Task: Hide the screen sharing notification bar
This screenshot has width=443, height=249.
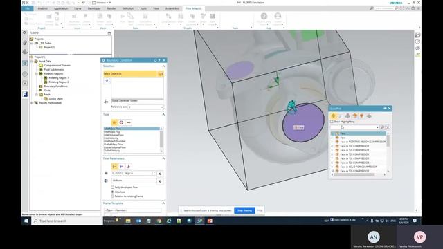Action: coord(260,210)
